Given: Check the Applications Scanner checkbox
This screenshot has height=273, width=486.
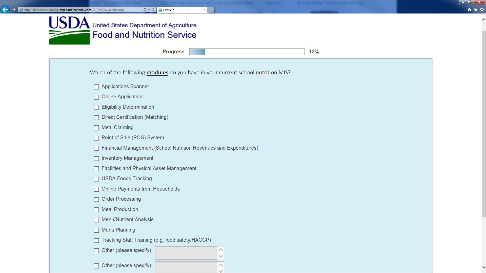Looking at the screenshot, I should (x=96, y=87).
